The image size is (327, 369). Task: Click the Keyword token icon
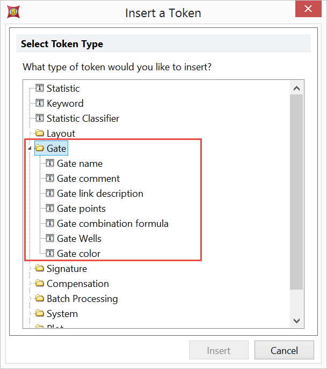[40, 103]
